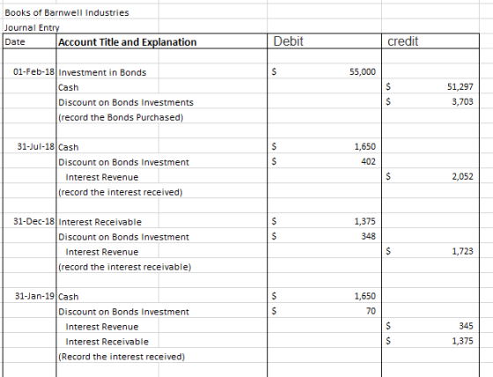
Task: Select '(record the Bonds Purchased)' explanation
Action: coord(121,117)
